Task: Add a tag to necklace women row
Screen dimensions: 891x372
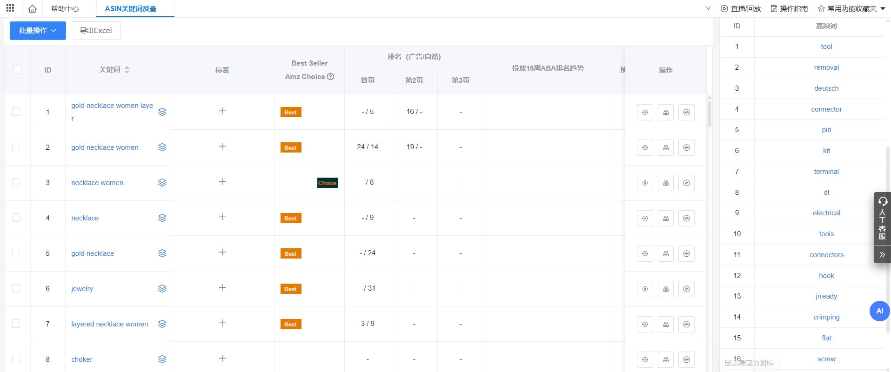Action: pyautogui.click(x=222, y=182)
